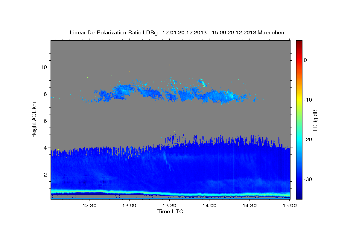Click the cyan-yellow high-LDR band near the ground
Screen dimensions: 359x239
170,193
